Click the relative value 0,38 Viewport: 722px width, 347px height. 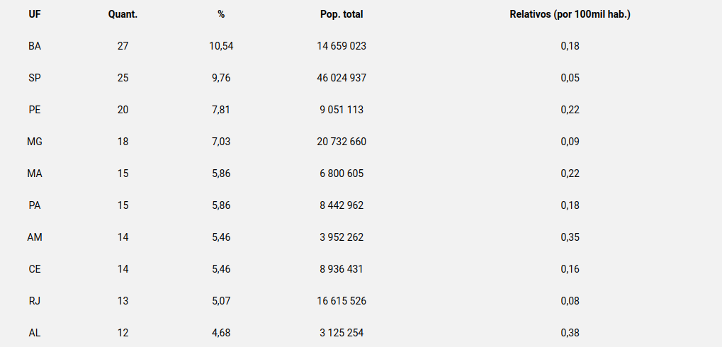(x=570, y=333)
